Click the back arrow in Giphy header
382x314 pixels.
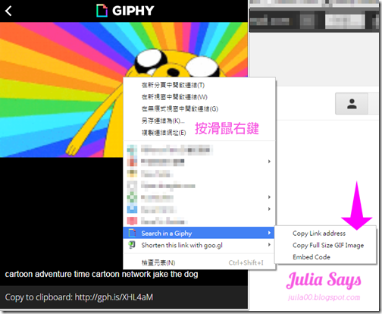pos(8,11)
